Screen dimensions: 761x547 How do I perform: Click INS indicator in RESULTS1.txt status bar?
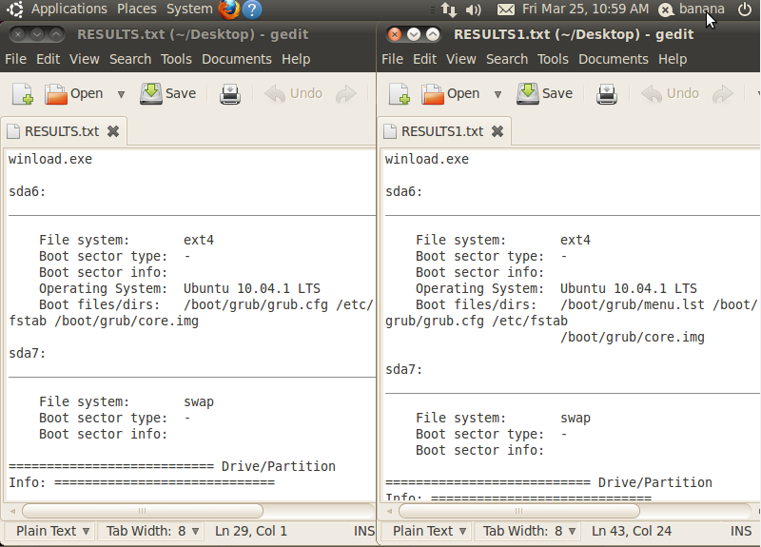(x=741, y=531)
